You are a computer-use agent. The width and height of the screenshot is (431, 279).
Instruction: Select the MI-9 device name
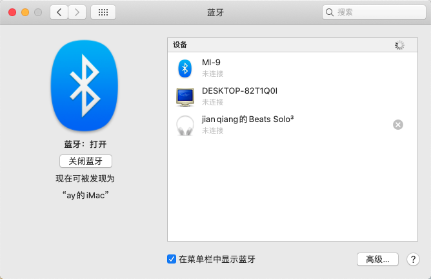(x=211, y=63)
